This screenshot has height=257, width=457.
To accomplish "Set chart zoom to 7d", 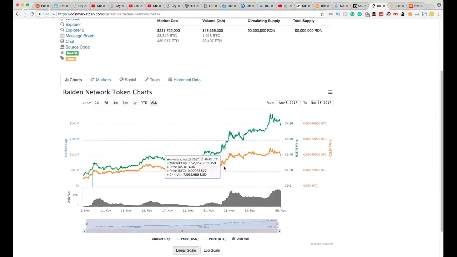I will click(106, 103).
